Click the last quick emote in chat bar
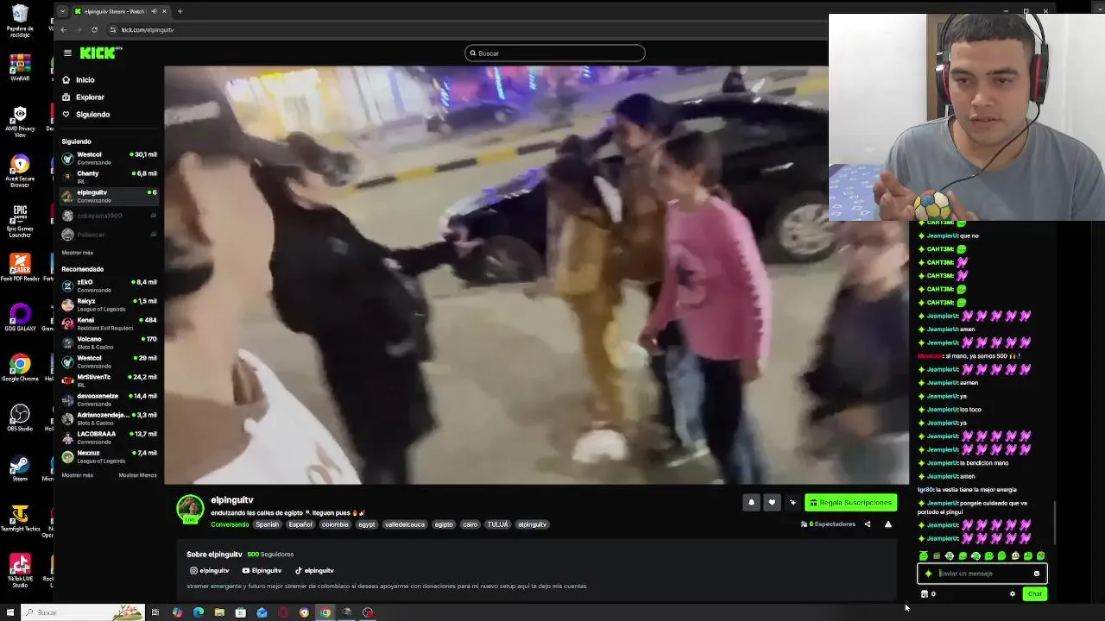The image size is (1105, 621). click(1040, 556)
